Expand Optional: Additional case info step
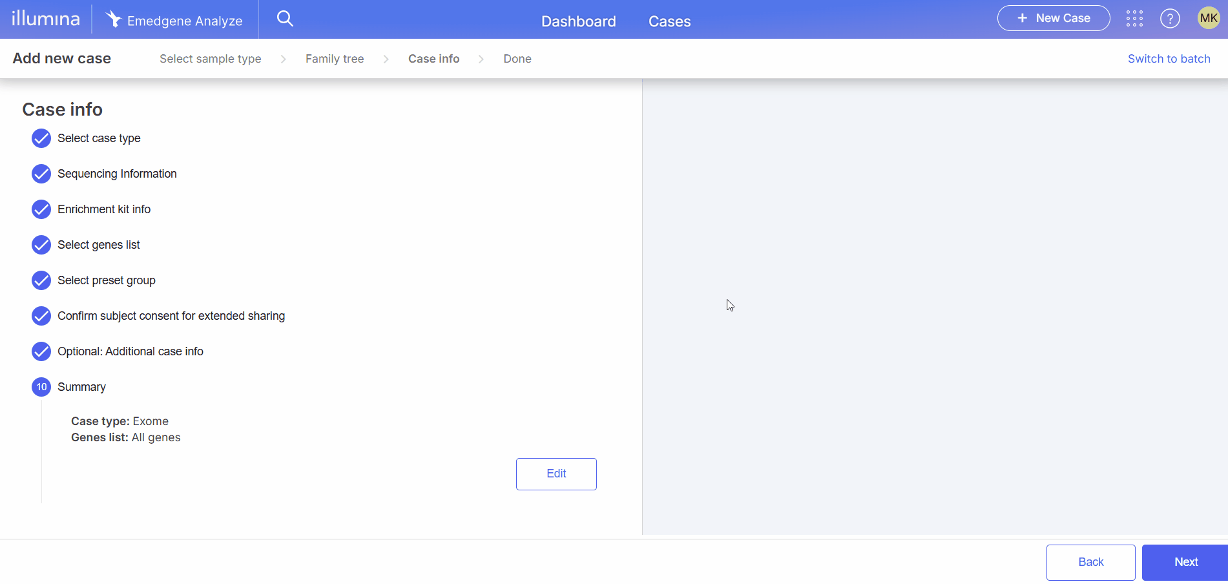The width and height of the screenshot is (1228, 584). point(130,351)
